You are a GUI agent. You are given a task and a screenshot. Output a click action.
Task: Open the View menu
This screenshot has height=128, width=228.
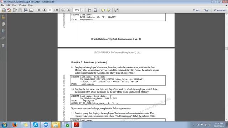coord(14,5)
